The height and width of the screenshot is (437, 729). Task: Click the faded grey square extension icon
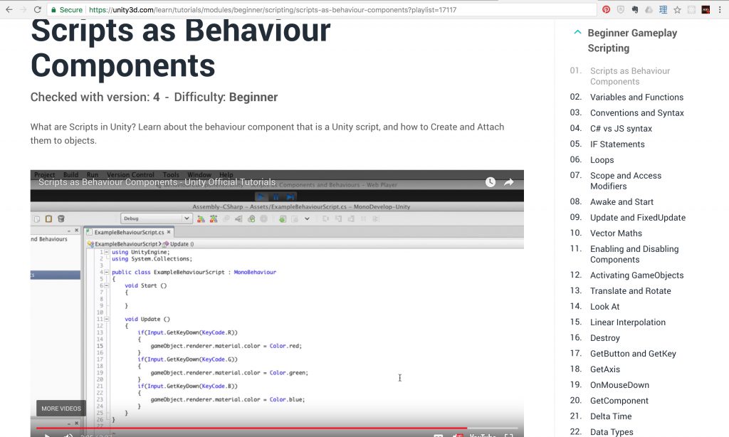pyautogui.click(x=691, y=9)
